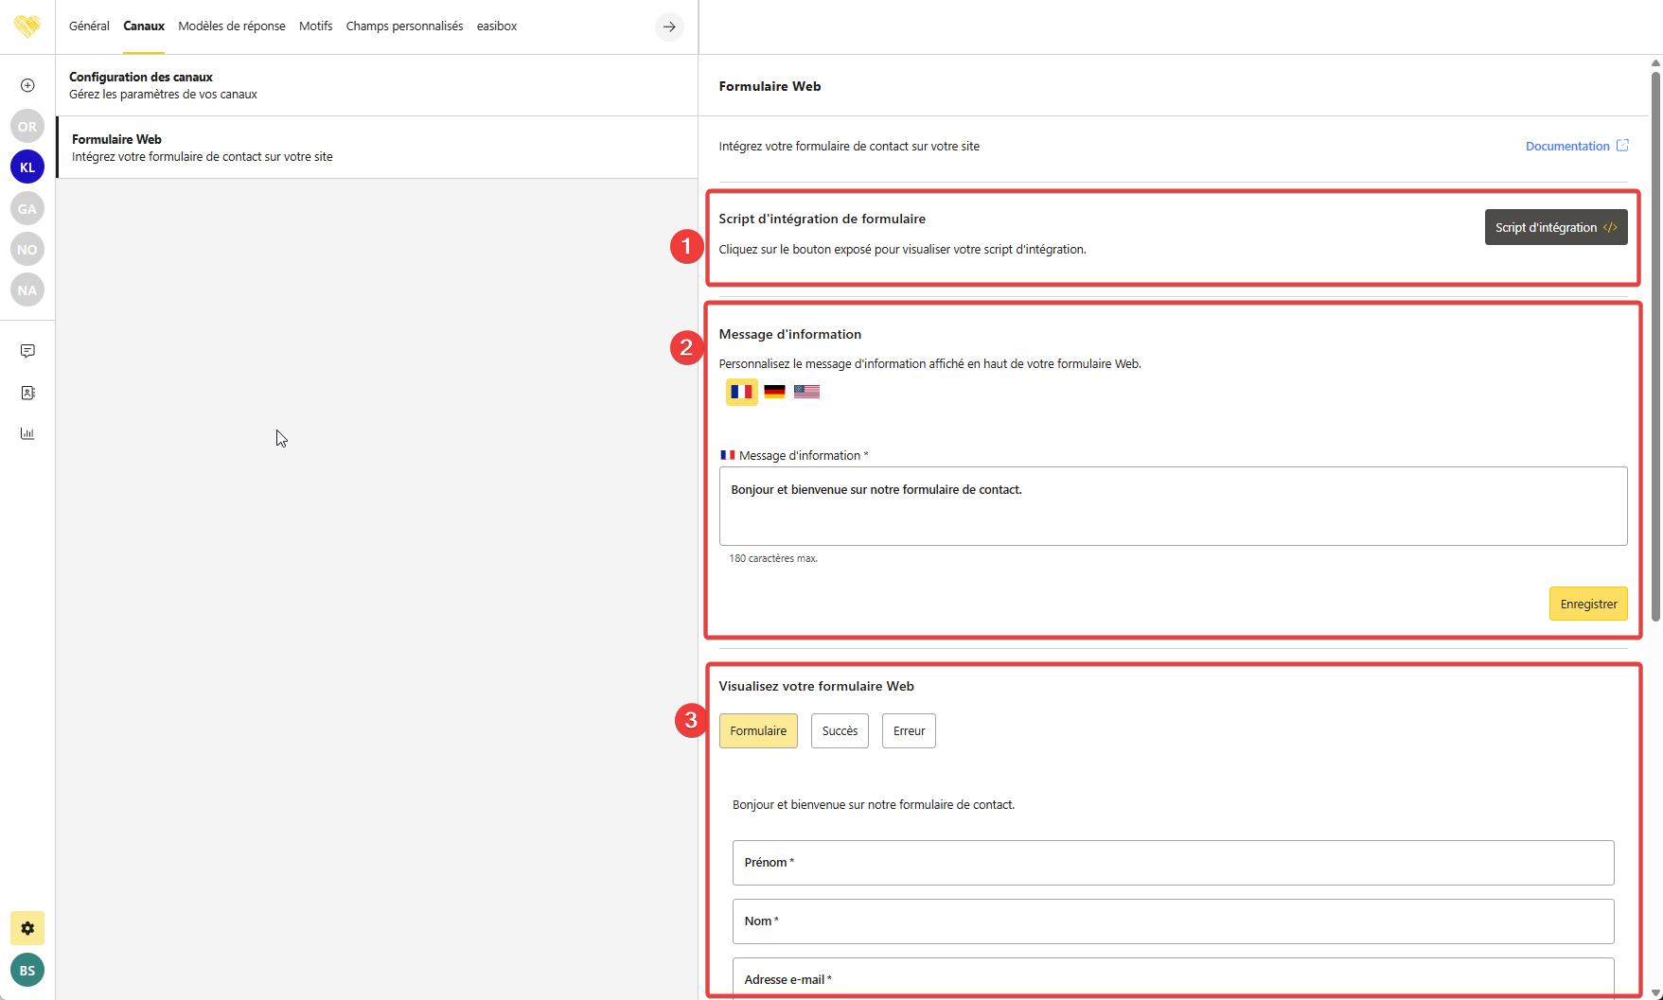This screenshot has width=1663, height=1000.
Task: Show the Succès form preview
Action: pyautogui.click(x=840, y=731)
